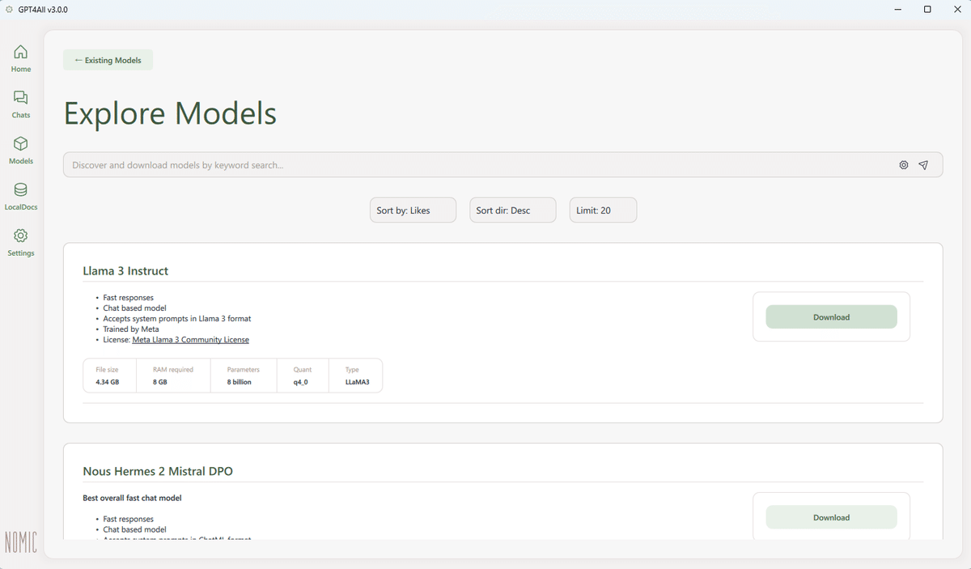
Task: Click the "Best overall fast chat model" text
Action: (132, 498)
